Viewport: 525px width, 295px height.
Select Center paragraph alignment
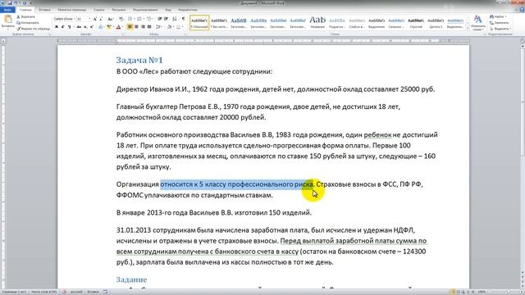(136, 27)
